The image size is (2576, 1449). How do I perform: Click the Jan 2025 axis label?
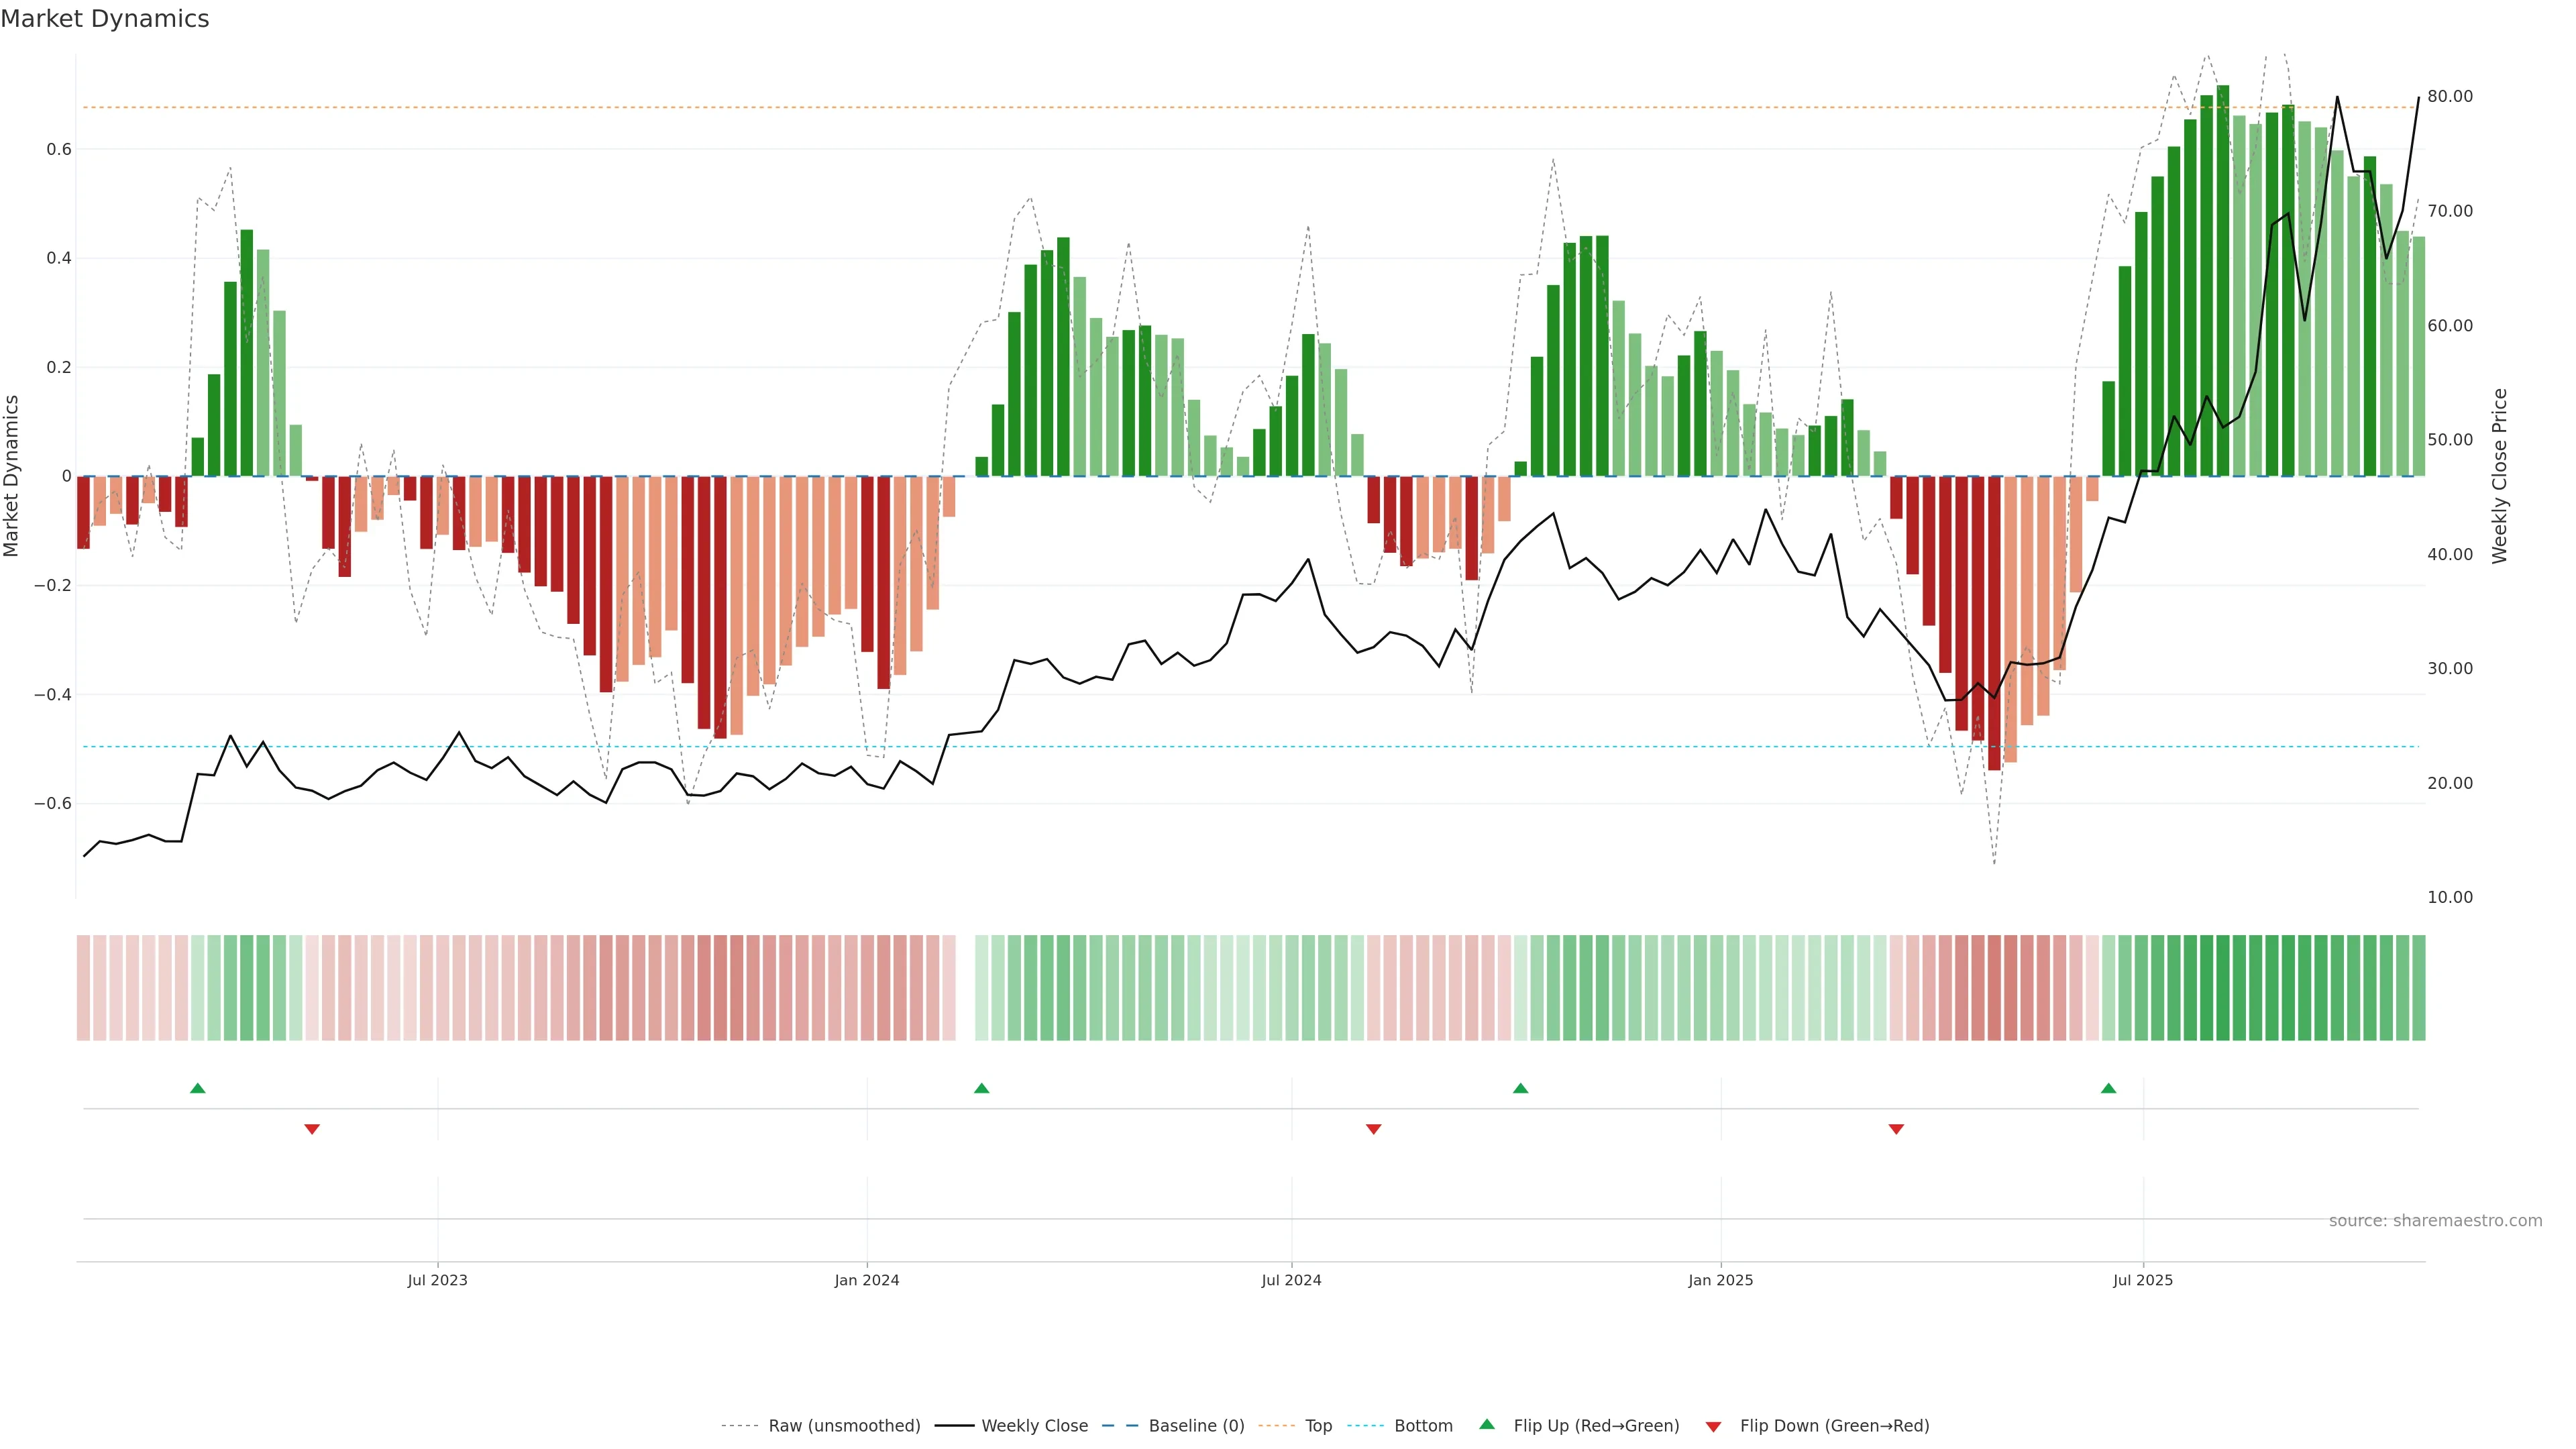tap(1720, 1280)
